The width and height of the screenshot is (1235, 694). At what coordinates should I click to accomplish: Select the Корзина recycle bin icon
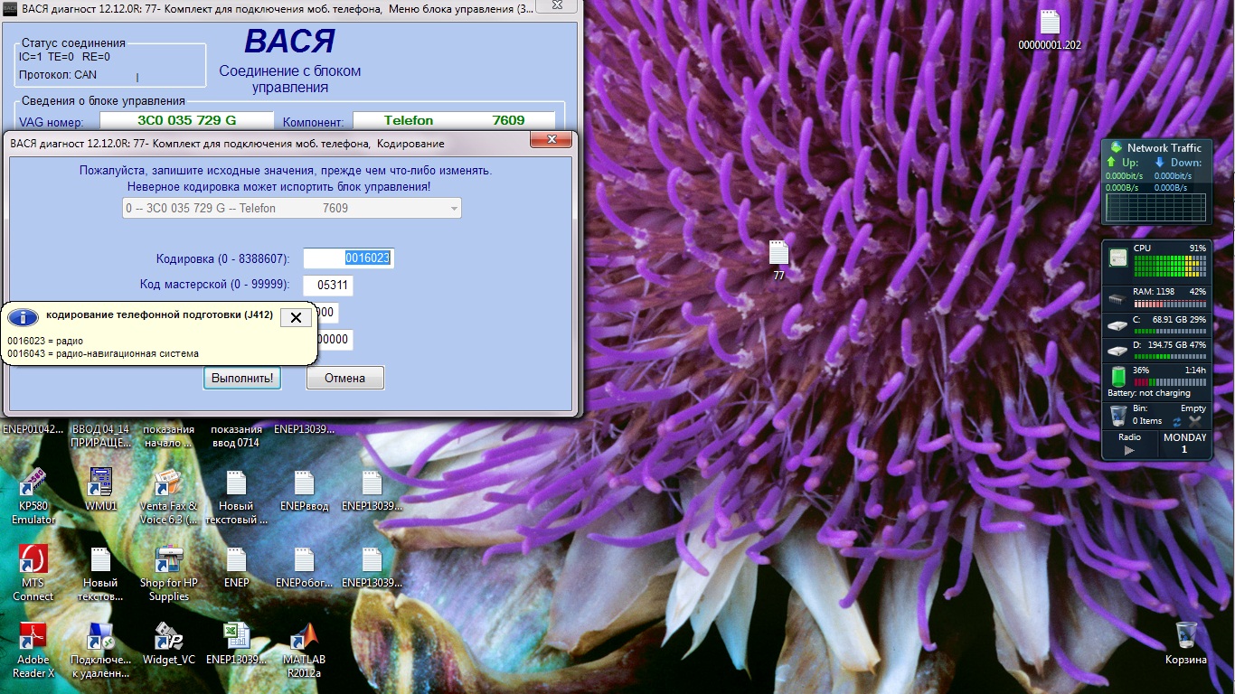tap(1185, 636)
